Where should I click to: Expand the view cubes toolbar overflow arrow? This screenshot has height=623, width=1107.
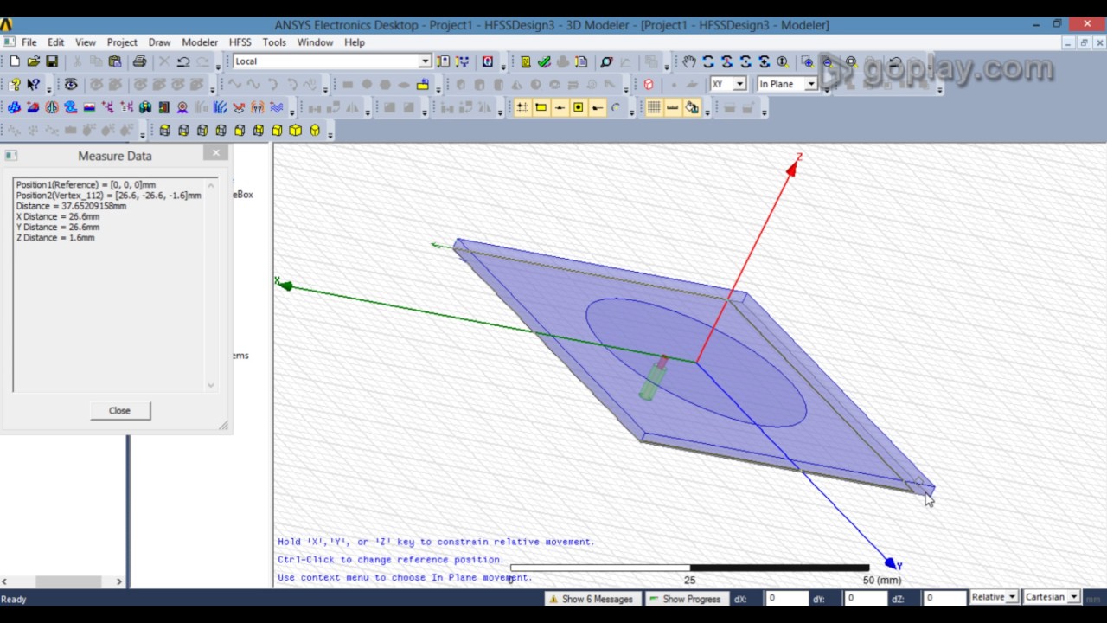tap(330, 134)
